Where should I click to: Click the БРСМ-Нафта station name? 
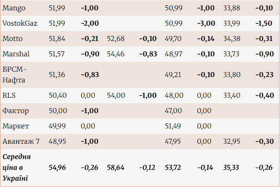coord(15,74)
